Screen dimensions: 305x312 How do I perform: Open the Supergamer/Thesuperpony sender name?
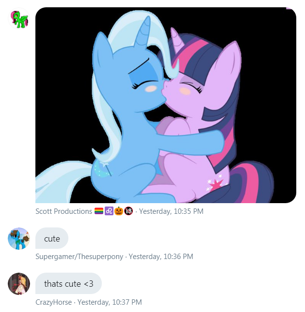pyautogui.click(x=79, y=257)
